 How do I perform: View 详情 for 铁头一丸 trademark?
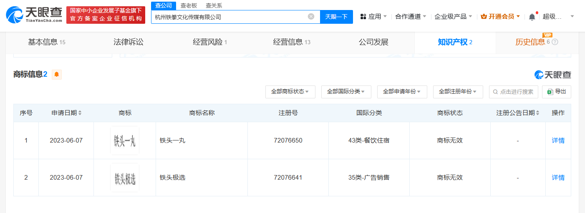(x=558, y=140)
